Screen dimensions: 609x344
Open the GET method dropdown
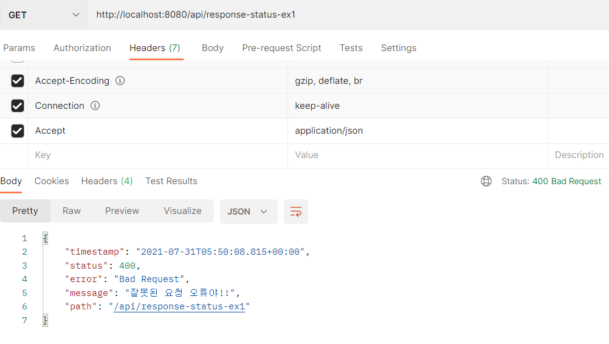[44, 15]
